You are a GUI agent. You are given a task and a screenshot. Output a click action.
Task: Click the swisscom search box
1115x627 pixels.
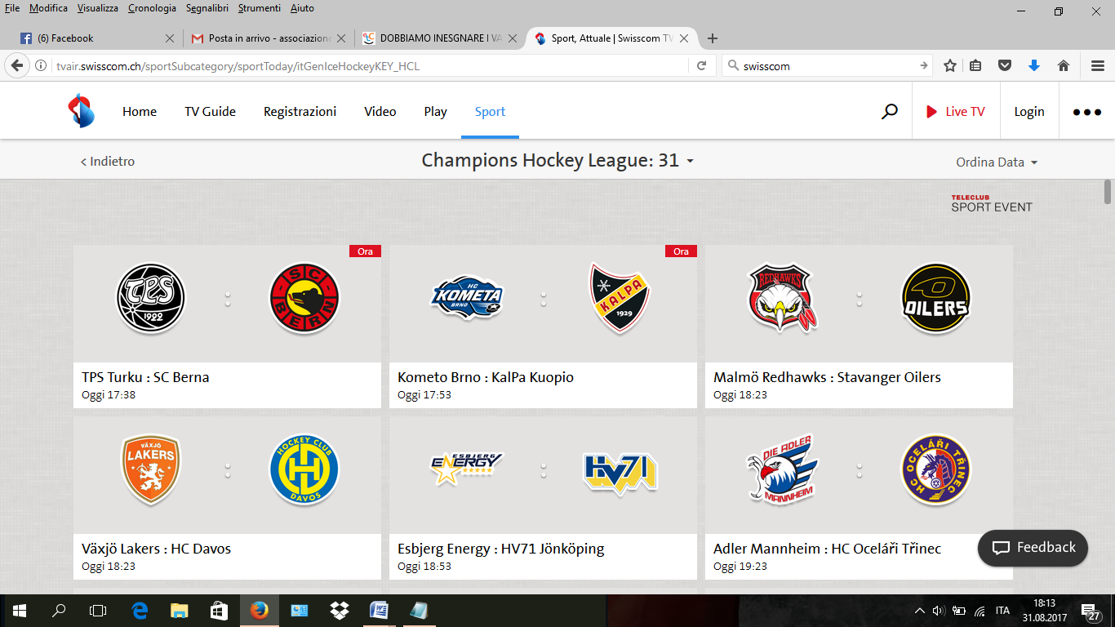(828, 66)
